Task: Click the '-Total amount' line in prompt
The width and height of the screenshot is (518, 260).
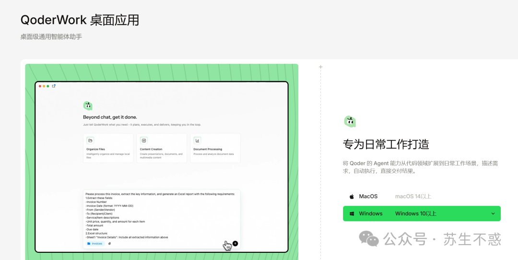Action: pyautogui.click(x=94, y=225)
